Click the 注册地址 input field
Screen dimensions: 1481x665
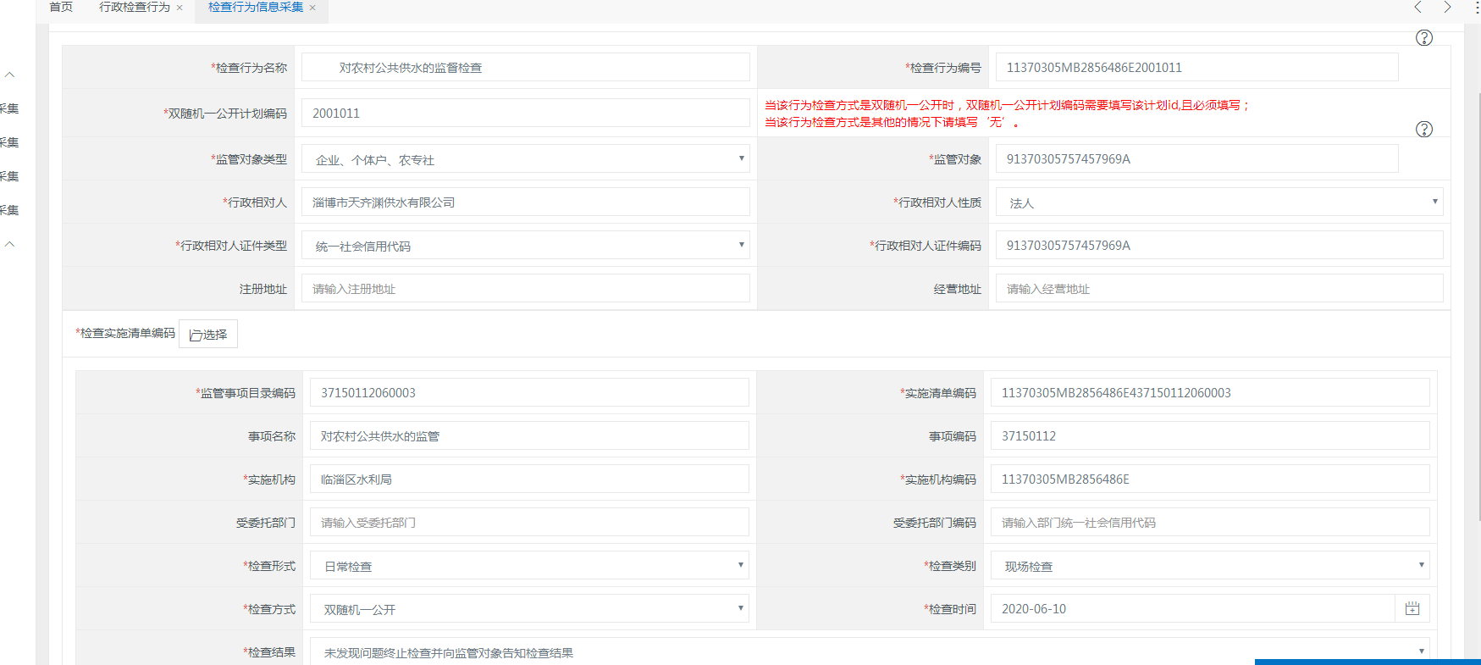[525, 289]
